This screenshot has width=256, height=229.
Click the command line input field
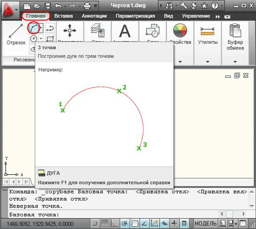pyautogui.click(x=113, y=214)
